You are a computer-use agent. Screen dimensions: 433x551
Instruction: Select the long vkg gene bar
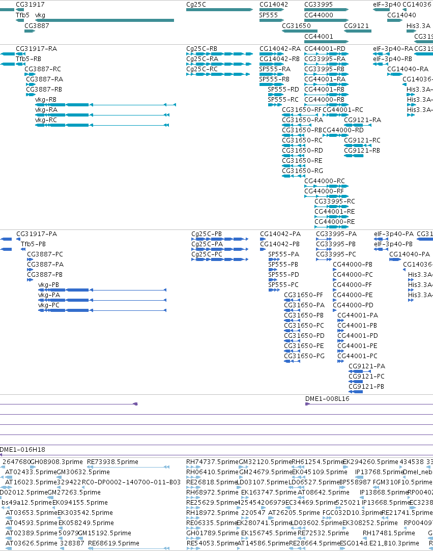[x=104, y=20]
